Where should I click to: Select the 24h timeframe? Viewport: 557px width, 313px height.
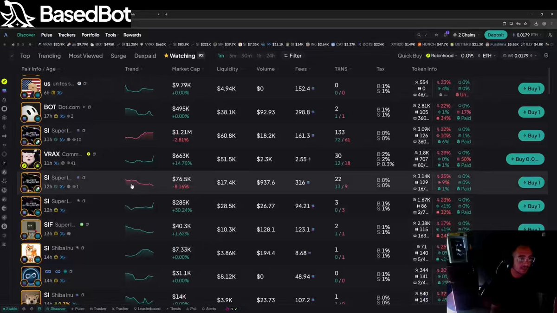coord(270,56)
